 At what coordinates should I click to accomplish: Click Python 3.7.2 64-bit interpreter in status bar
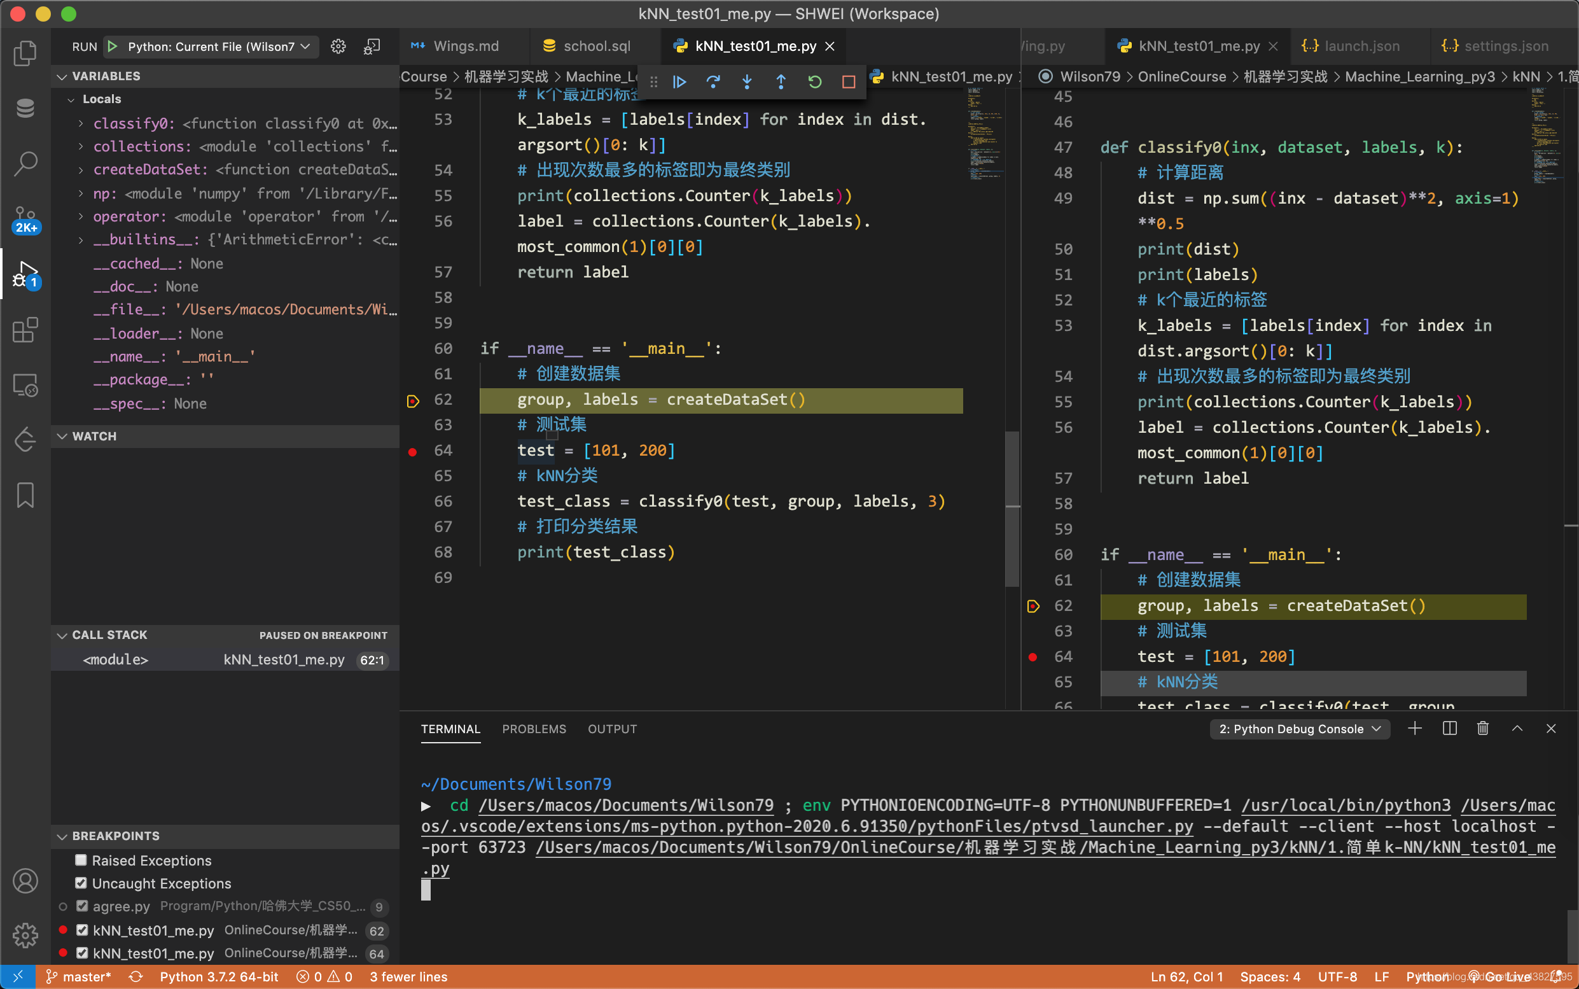point(218,976)
